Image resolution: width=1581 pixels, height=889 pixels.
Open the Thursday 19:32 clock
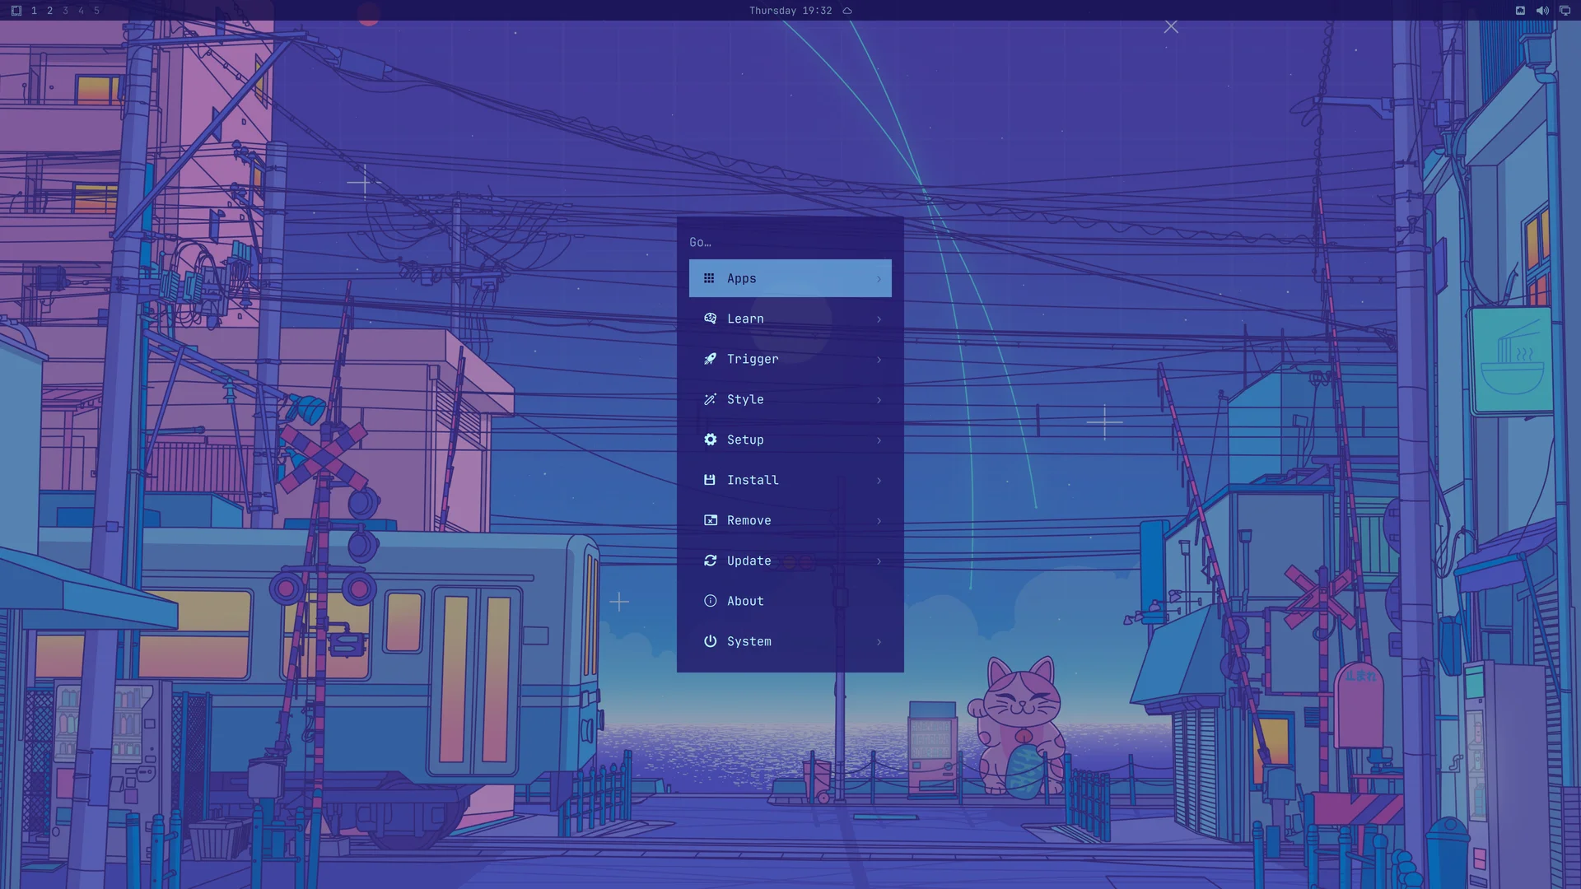(x=790, y=11)
